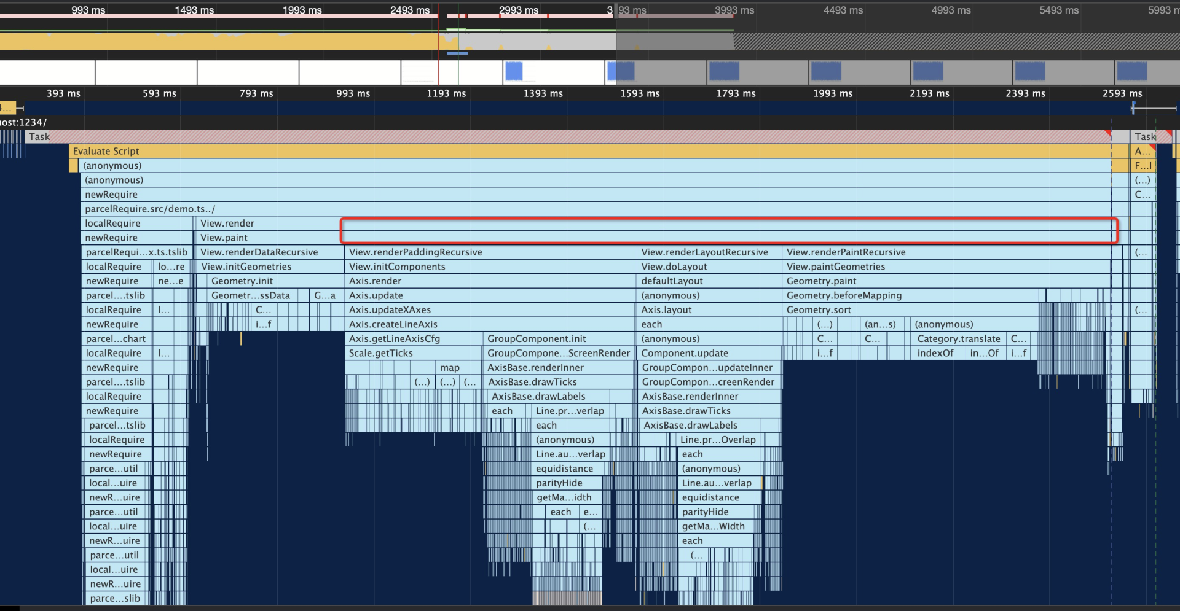Image resolution: width=1180 pixels, height=611 pixels.
Task: Select the Geometr...ssData frame
Action: point(253,295)
